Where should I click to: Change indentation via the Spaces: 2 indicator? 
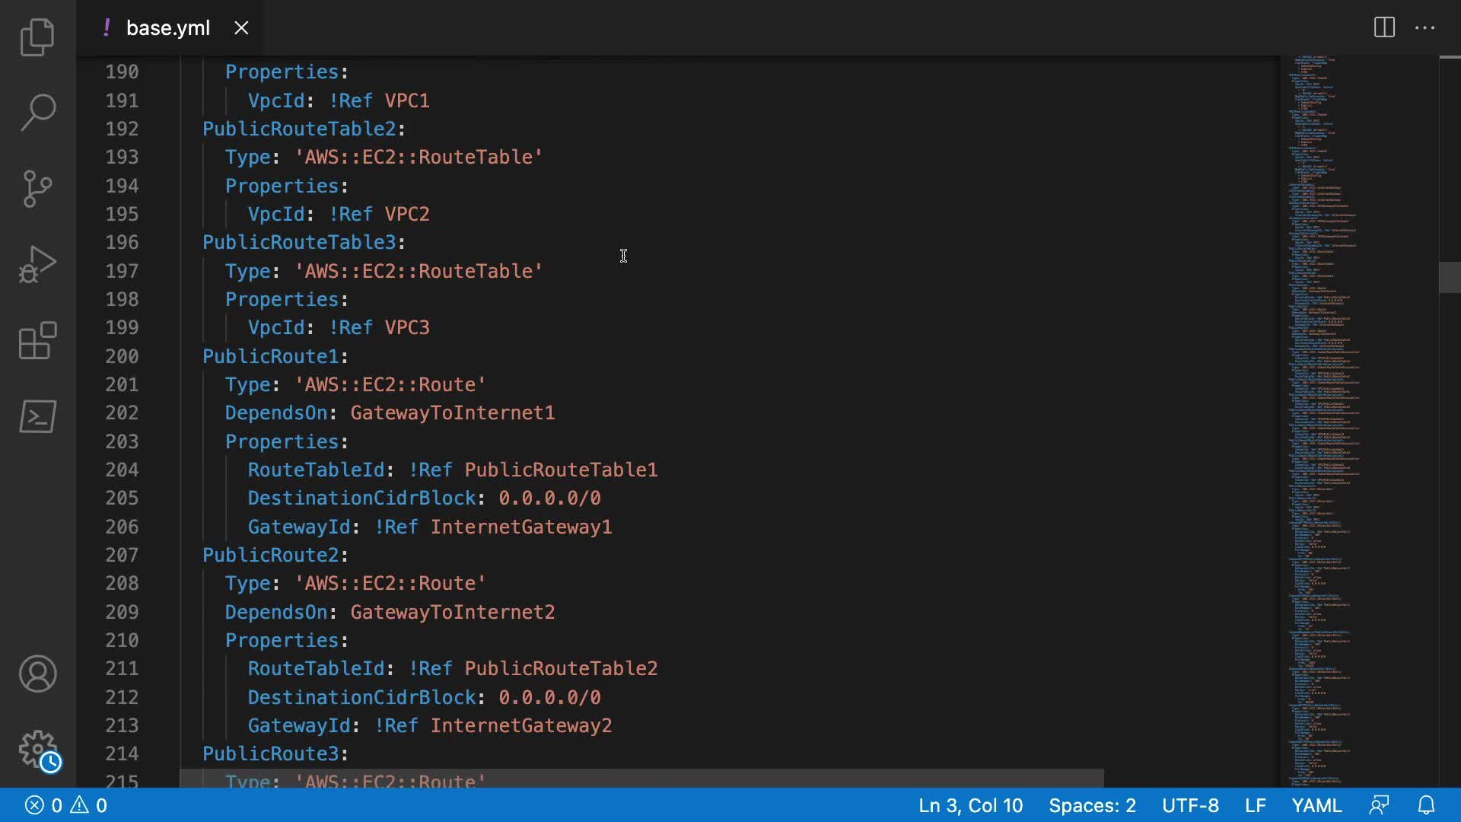click(x=1092, y=805)
